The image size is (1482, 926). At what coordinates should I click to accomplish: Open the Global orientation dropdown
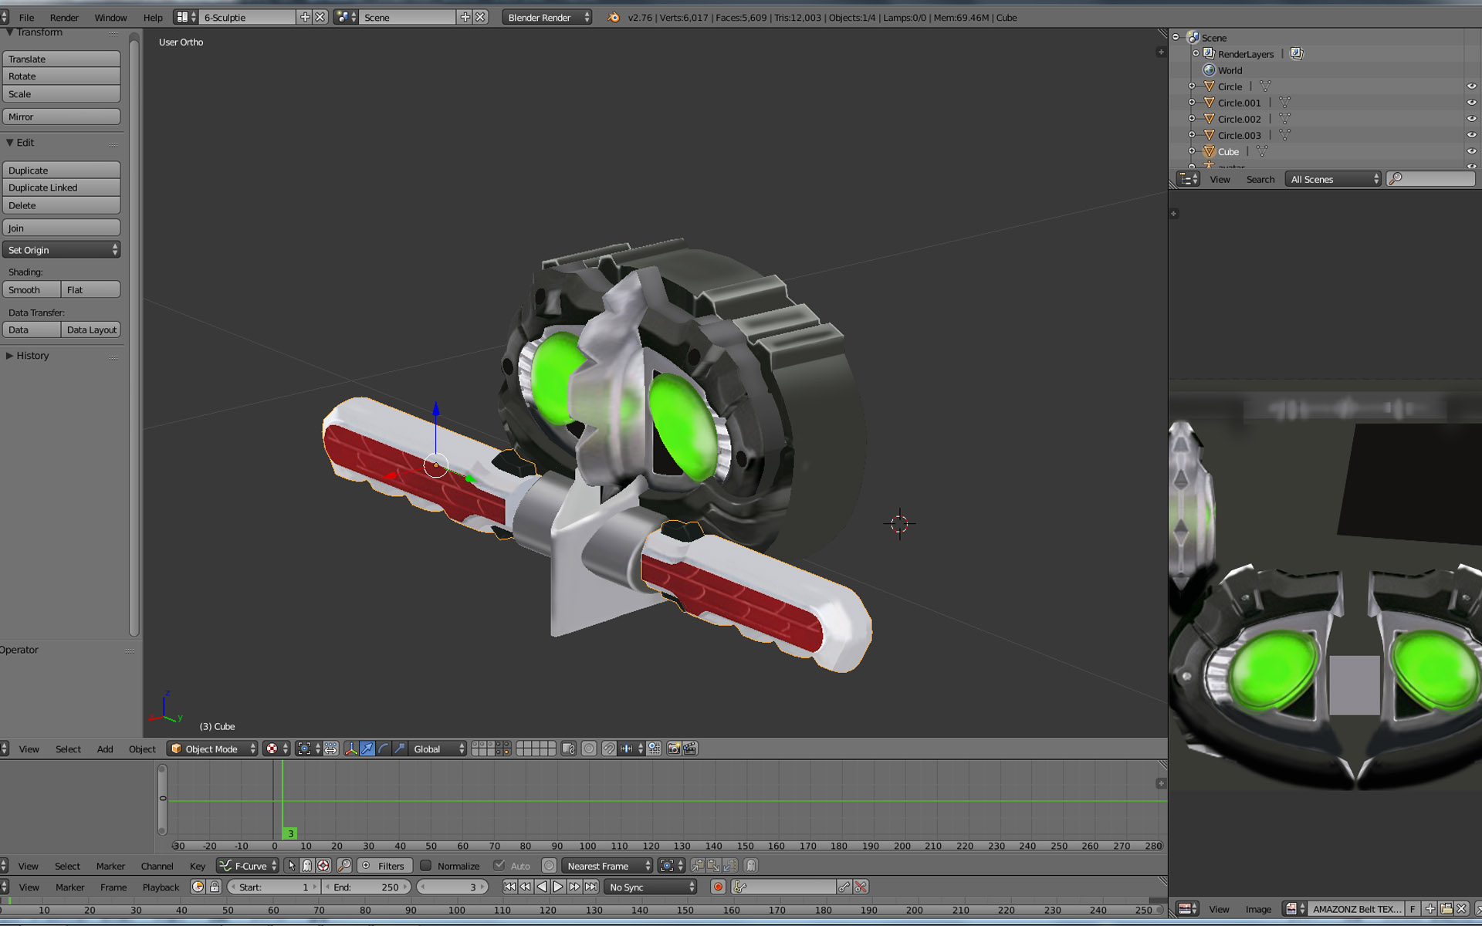tap(438, 749)
